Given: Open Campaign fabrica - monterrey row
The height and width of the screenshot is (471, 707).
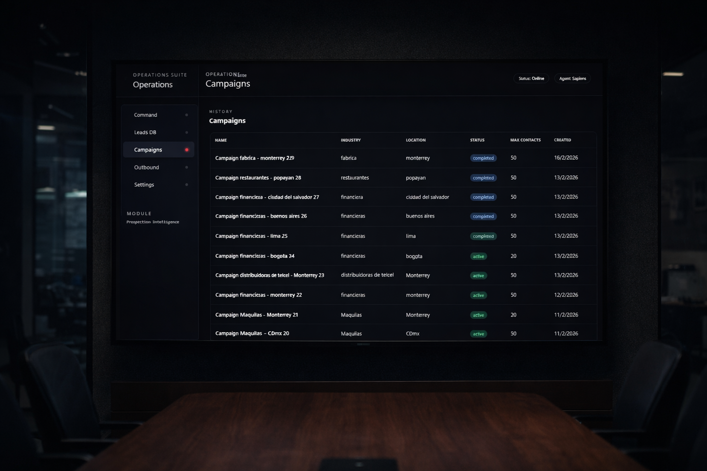Looking at the screenshot, I should pyautogui.click(x=255, y=158).
